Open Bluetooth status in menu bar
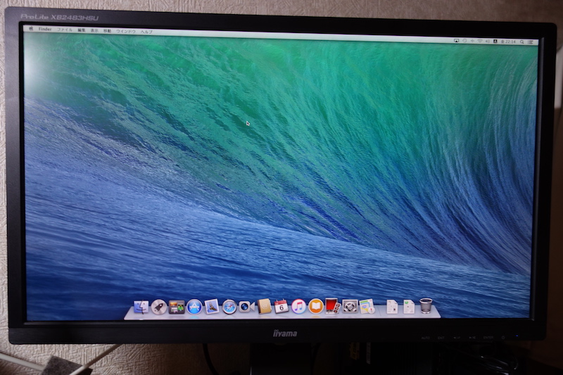 click(x=472, y=42)
